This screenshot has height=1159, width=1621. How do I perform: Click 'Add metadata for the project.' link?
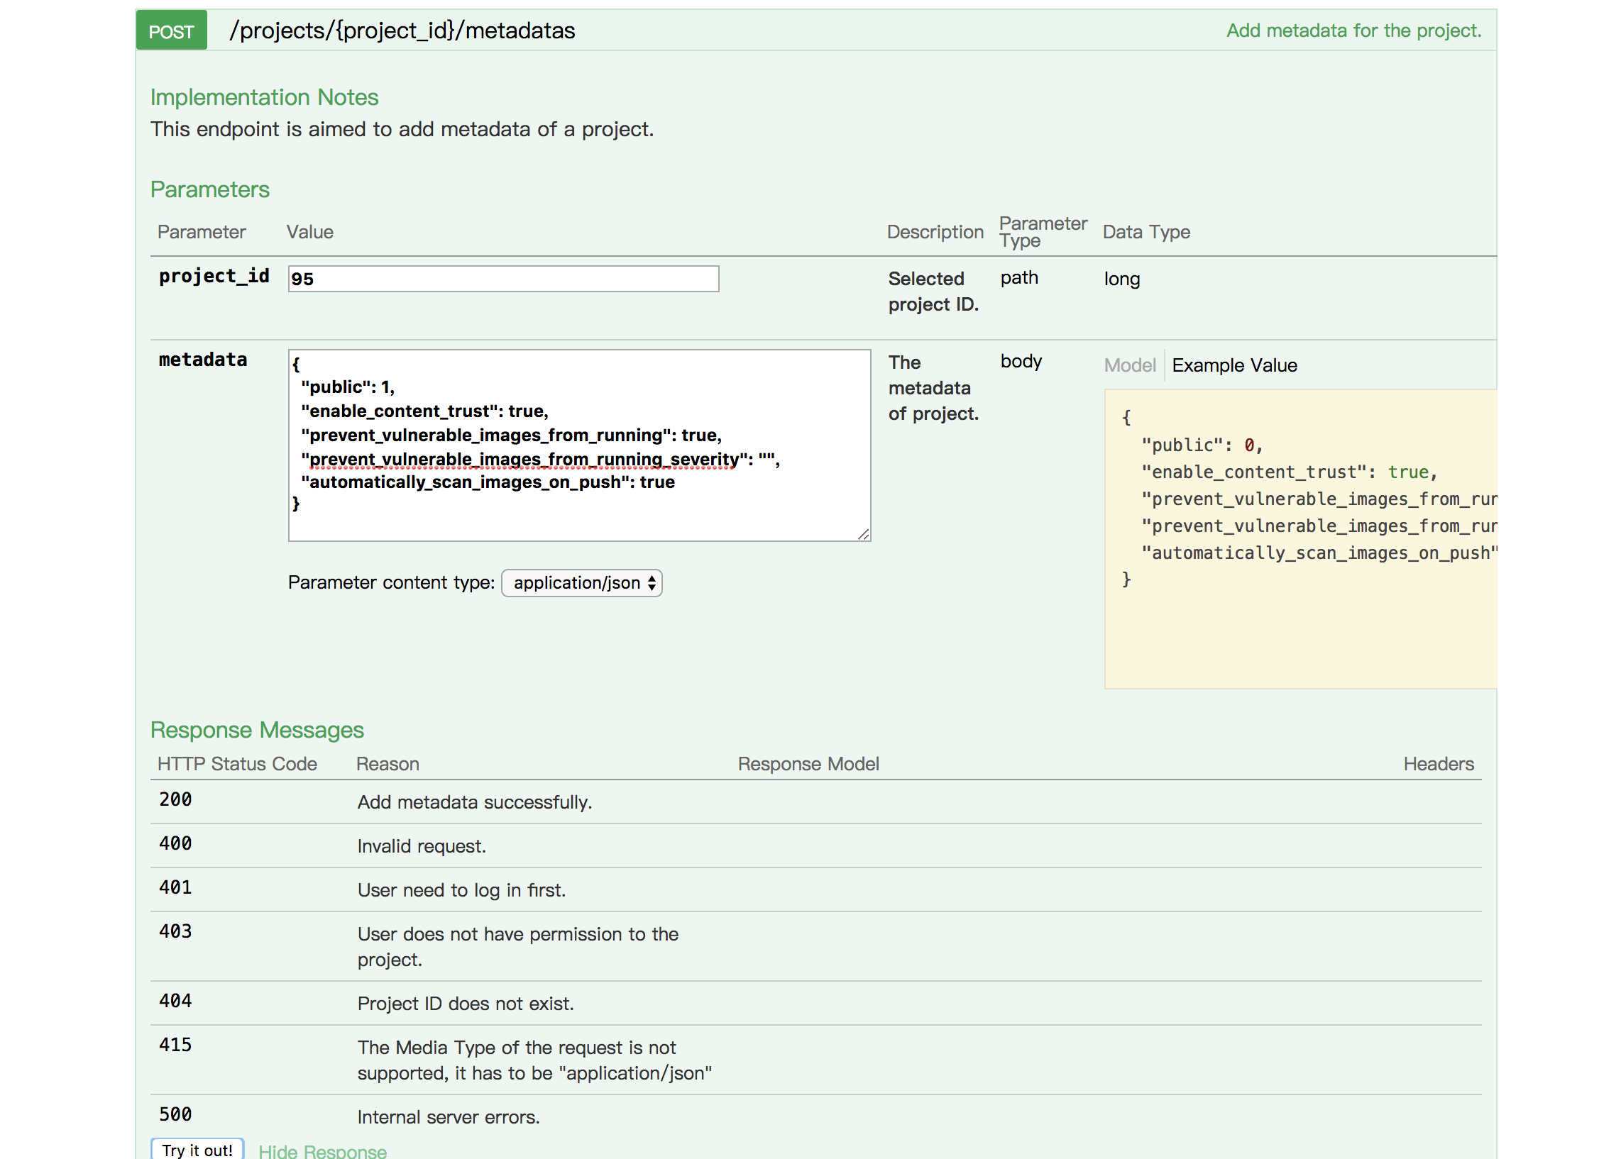coord(1353,30)
